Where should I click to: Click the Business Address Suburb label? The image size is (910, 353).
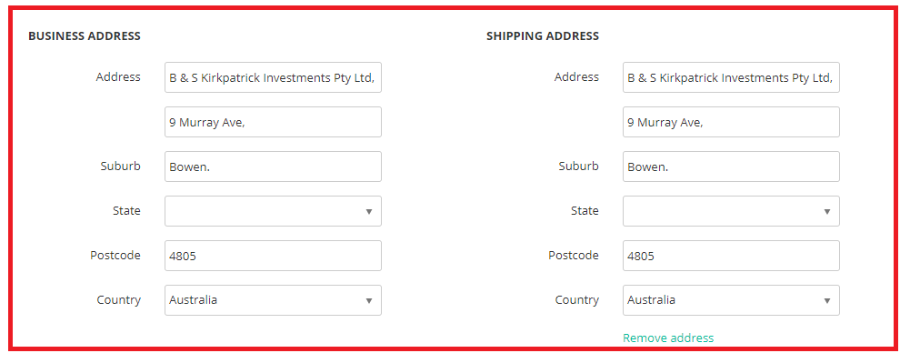pos(120,166)
